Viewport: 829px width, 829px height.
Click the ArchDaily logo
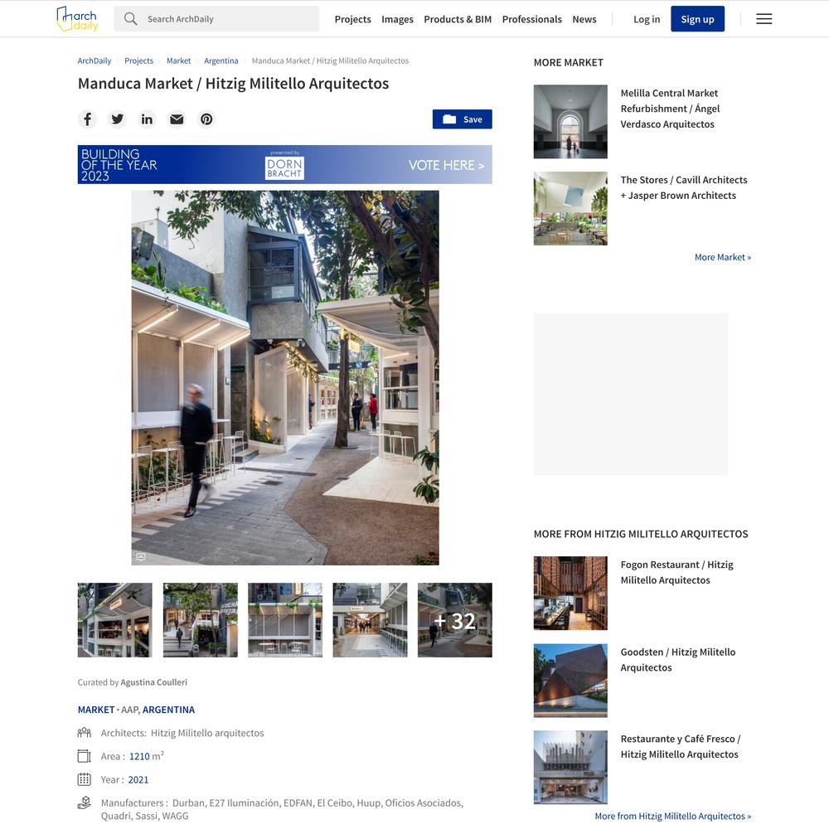click(x=77, y=19)
